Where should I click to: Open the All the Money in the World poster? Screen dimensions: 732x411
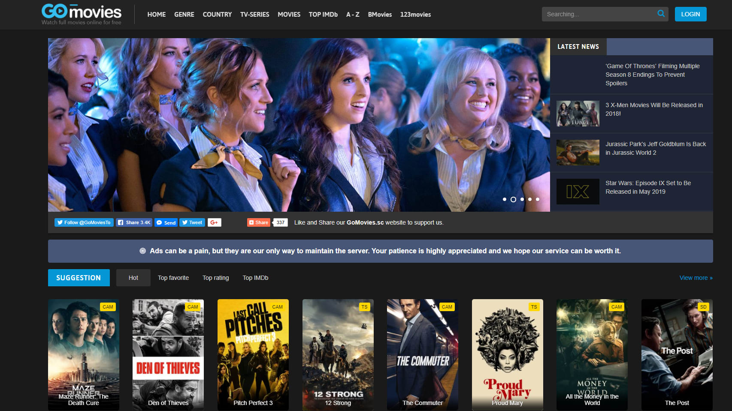[592, 355]
